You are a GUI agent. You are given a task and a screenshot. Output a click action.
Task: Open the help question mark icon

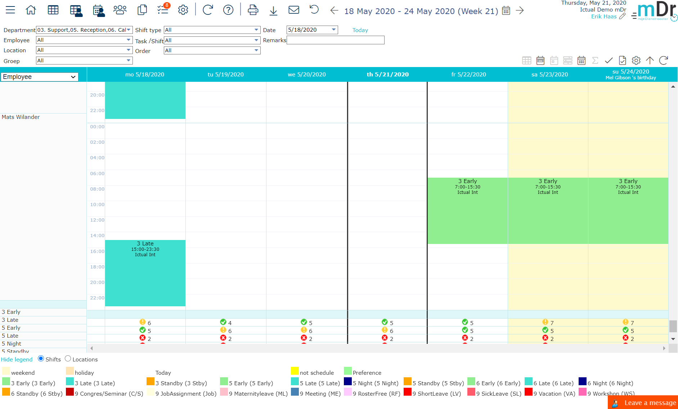(x=228, y=10)
